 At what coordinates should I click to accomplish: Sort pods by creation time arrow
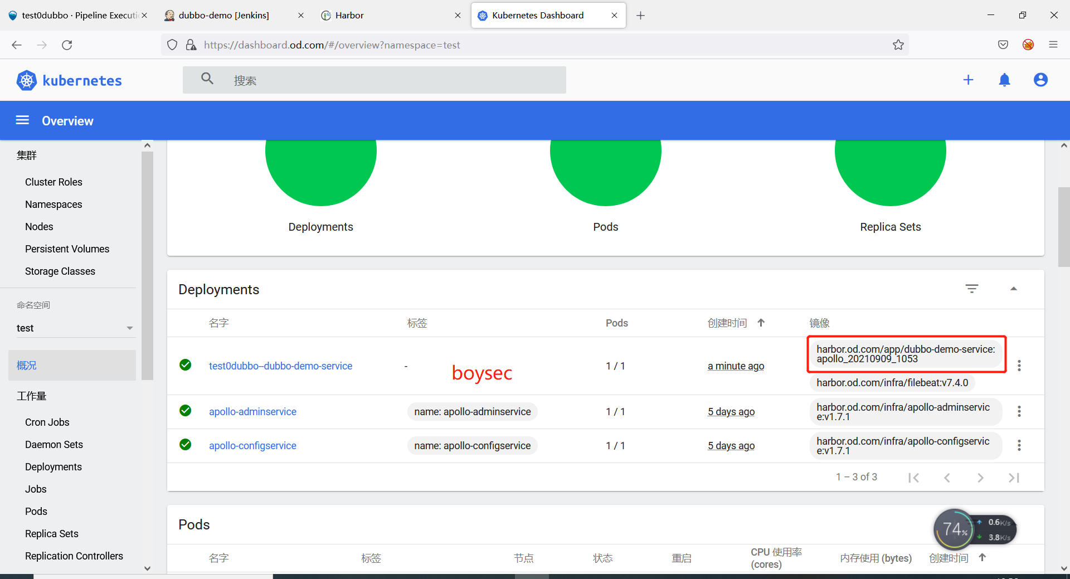983,557
